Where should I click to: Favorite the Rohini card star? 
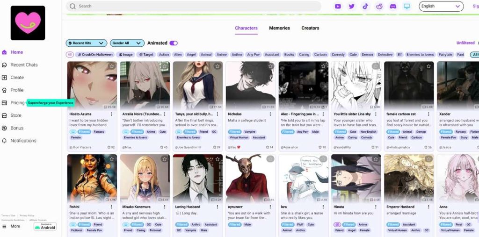click(x=112, y=159)
